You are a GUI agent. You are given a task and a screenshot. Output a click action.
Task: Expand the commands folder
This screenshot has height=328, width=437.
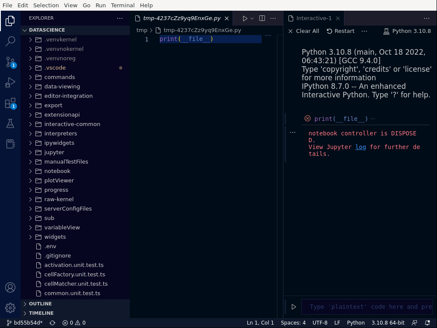(x=75, y=77)
